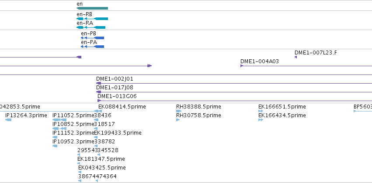This screenshot has width=372, height=183.
Task: Click the en-RB transcript glyph
Action: pyautogui.click(x=92, y=19)
